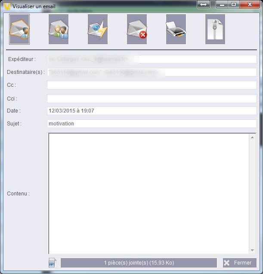This screenshot has height=274, width=263.
Task: Click the forward email lightning icon
Action: [98, 29]
